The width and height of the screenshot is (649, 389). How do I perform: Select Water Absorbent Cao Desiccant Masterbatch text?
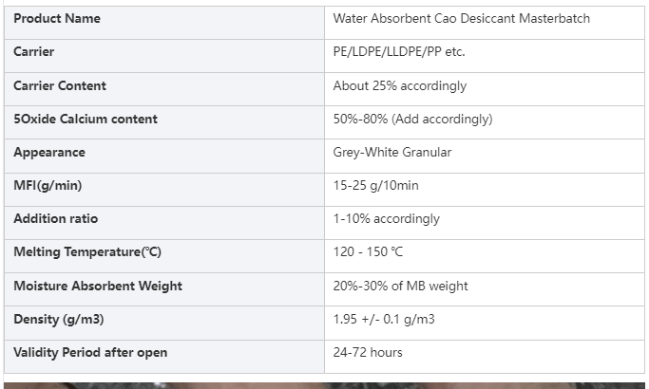(x=462, y=19)
